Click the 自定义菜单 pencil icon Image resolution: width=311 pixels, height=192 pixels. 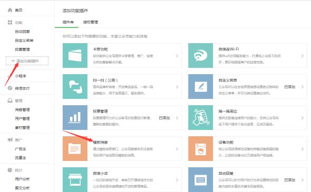click(200, 86)
